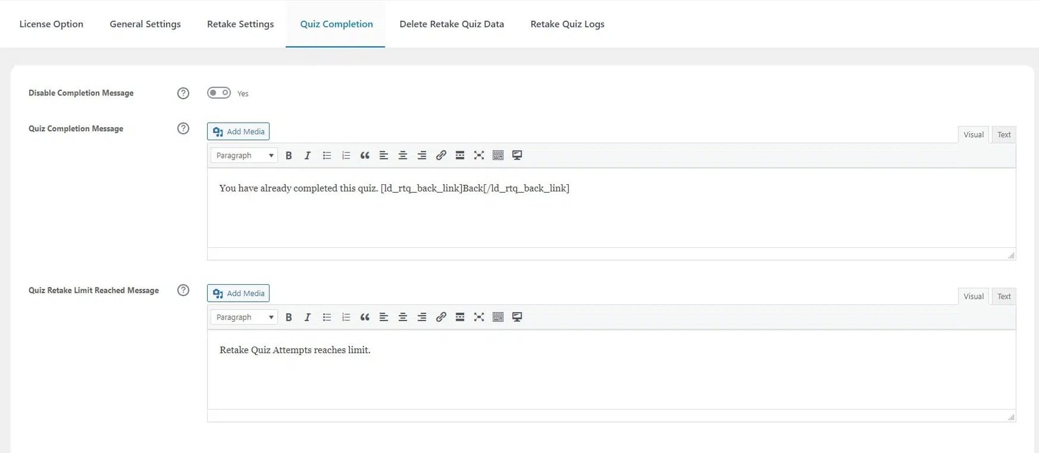Screen dimensions: 1039x453
Task: Open Paragraph dropdown in Quiz Completion Message editor
Action: (x=244, y=155)
